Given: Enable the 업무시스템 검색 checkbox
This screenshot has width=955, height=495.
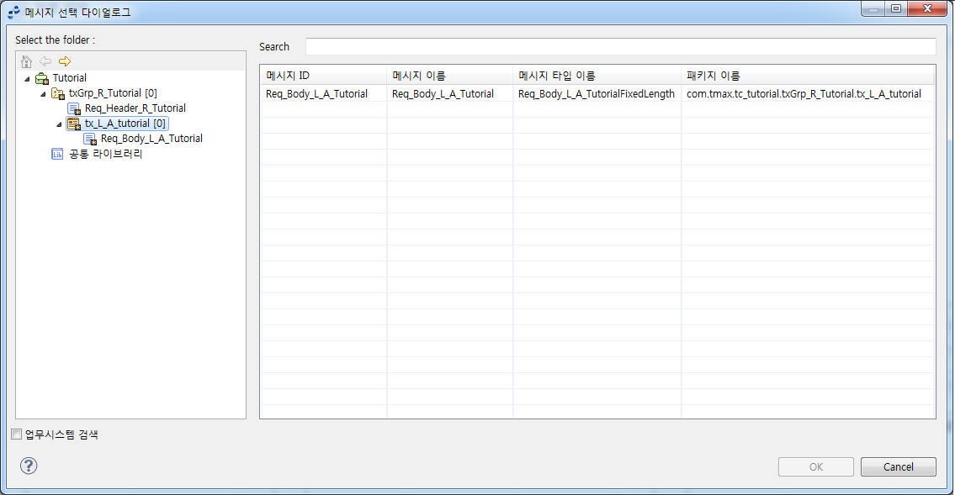Looking at the screenshot, I should (x=15, y=434).
